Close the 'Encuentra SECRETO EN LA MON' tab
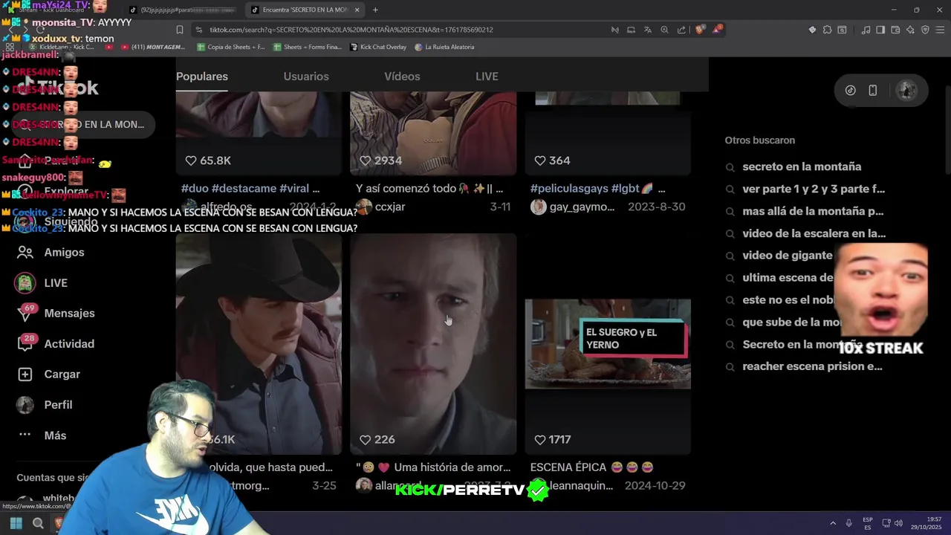951x535 pixels. [357, 10]
